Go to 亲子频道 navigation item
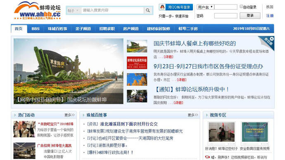Viewport: 285px width, 160px height. coord(83,29)
